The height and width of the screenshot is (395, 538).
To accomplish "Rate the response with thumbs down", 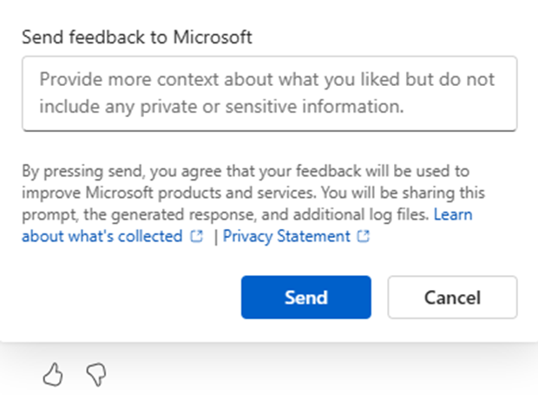I will coord(96,375).
